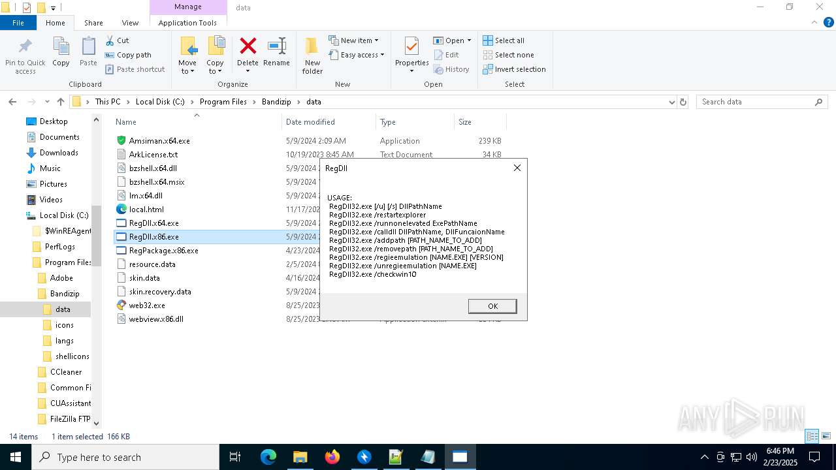Click Program Files in address breadcrumb

223,102
